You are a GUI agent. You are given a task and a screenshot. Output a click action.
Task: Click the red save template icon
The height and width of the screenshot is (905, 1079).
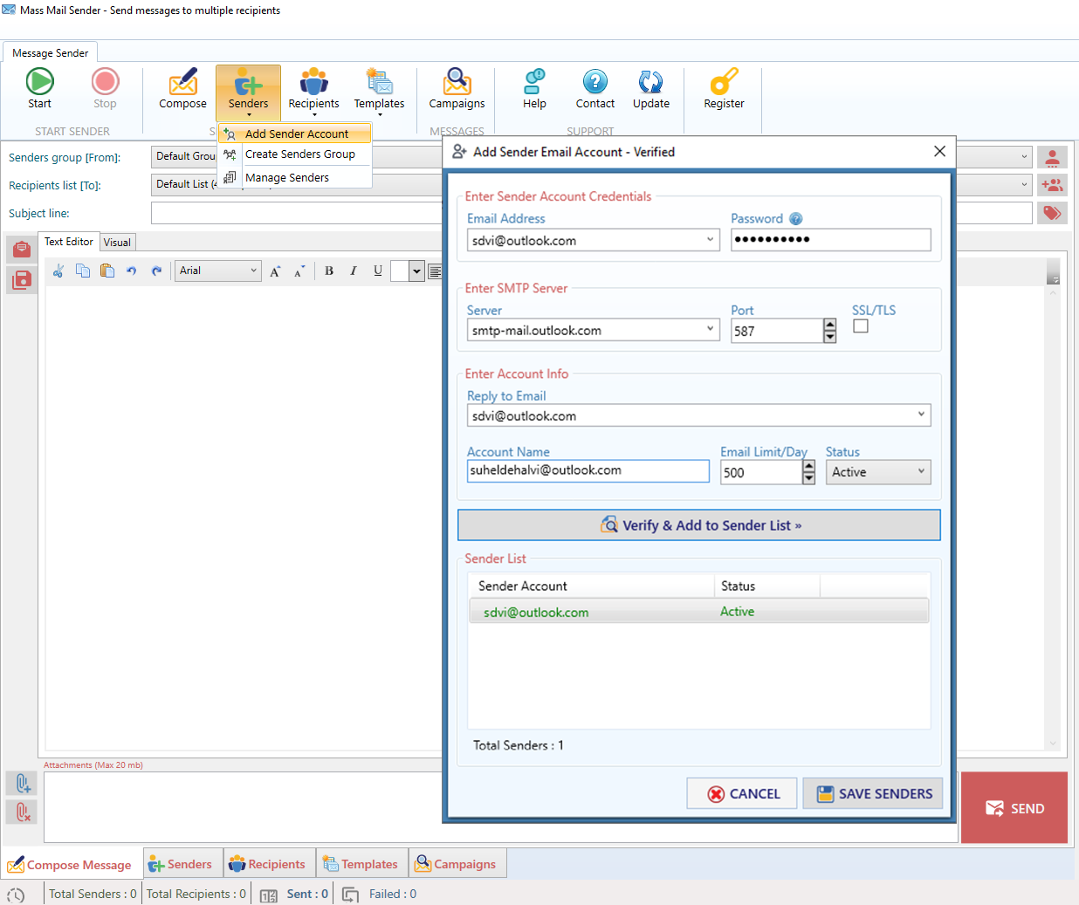22,279
